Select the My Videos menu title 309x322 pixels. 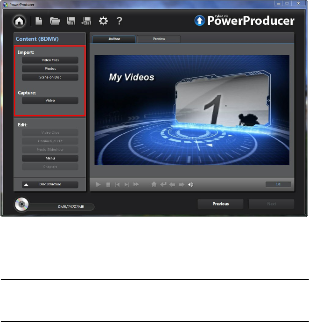tap(132, 77)
